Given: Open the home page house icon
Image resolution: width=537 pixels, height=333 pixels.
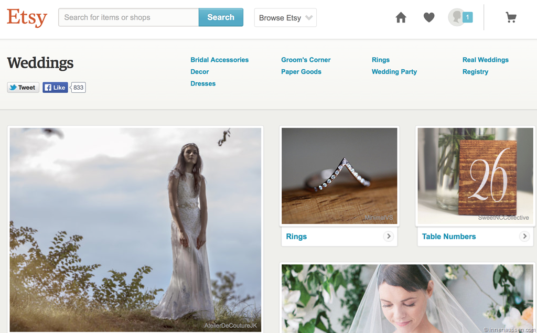Looking at the screenshot, I should 401,17.
